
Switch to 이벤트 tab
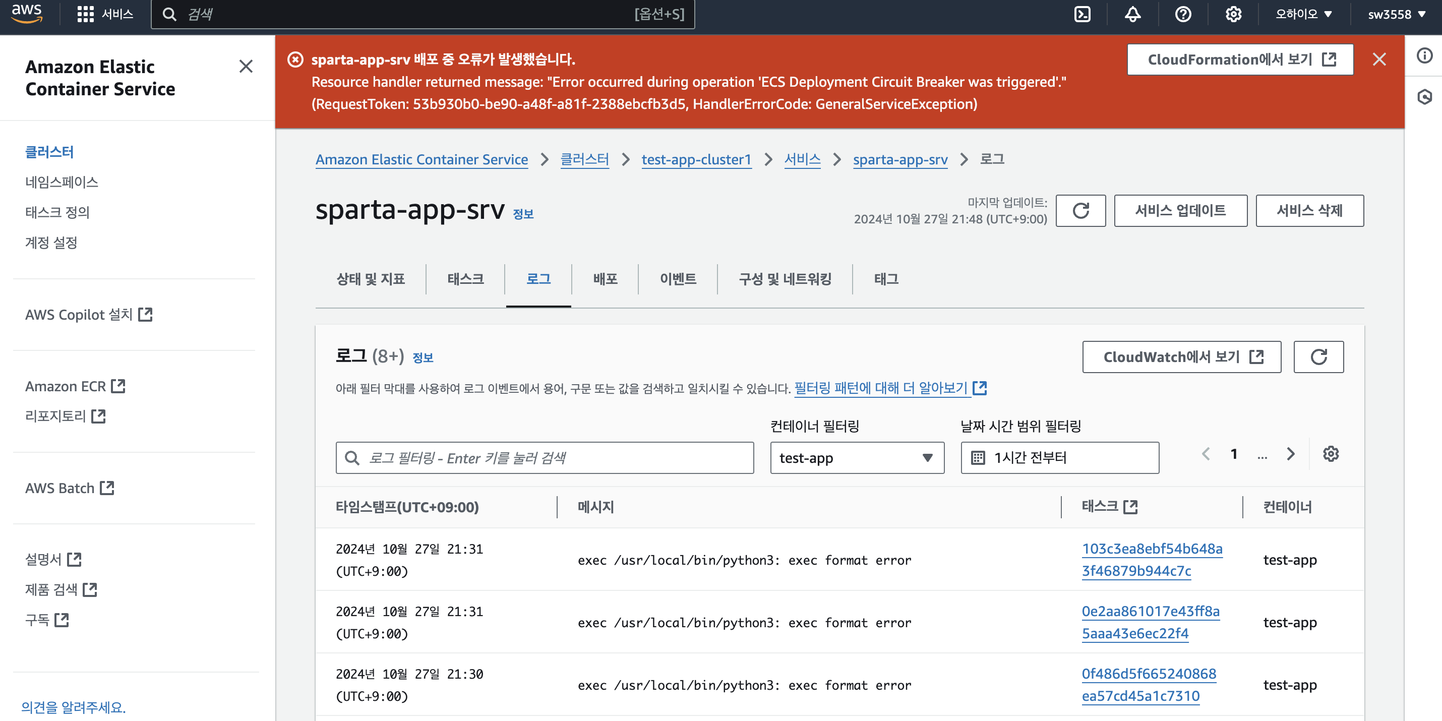point(678,279)
